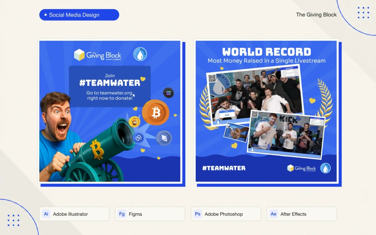Click the Bitcoin symbol on the cannon
This screenshot has width=376, height=235.
(x=97, y=150)
